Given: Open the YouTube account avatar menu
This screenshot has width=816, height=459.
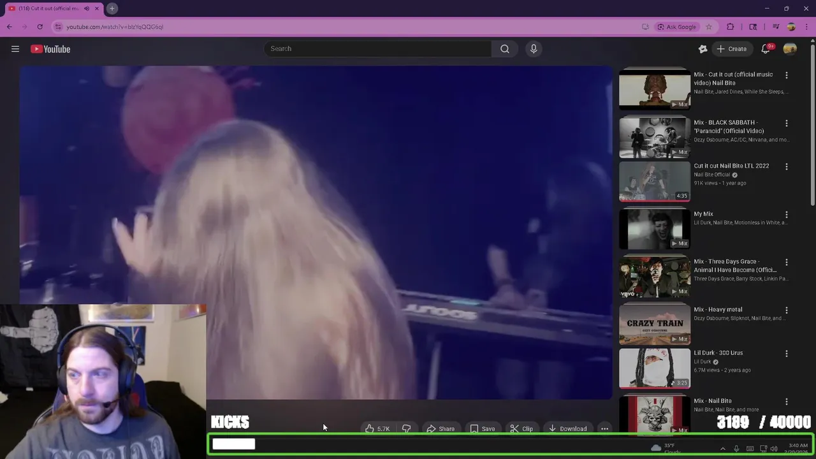Looking at the screenshot, I should pos(790,49).
